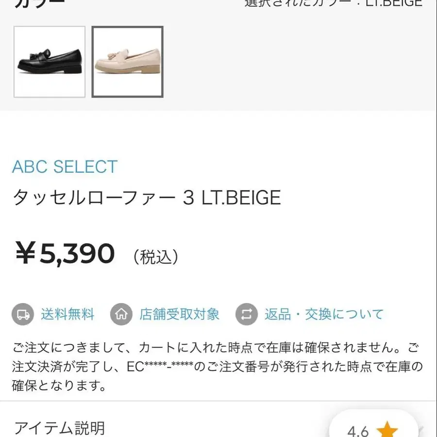Open 返品・交換について return policy link

pyautogui.click(x=324, y=314)
